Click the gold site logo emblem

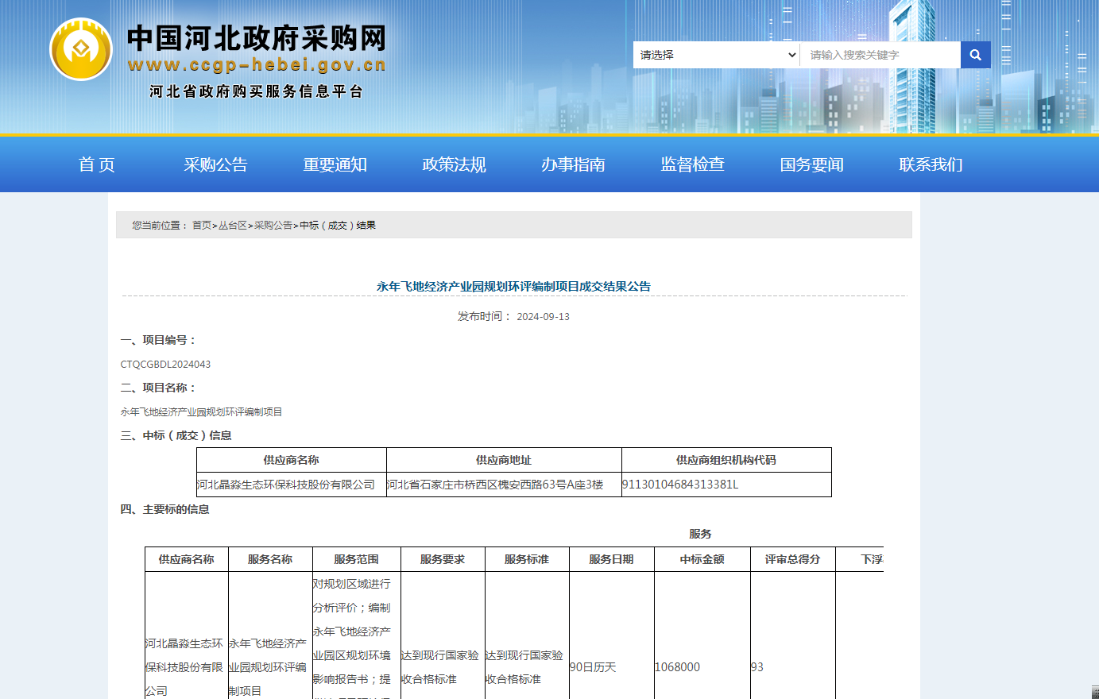coord(81,49)
